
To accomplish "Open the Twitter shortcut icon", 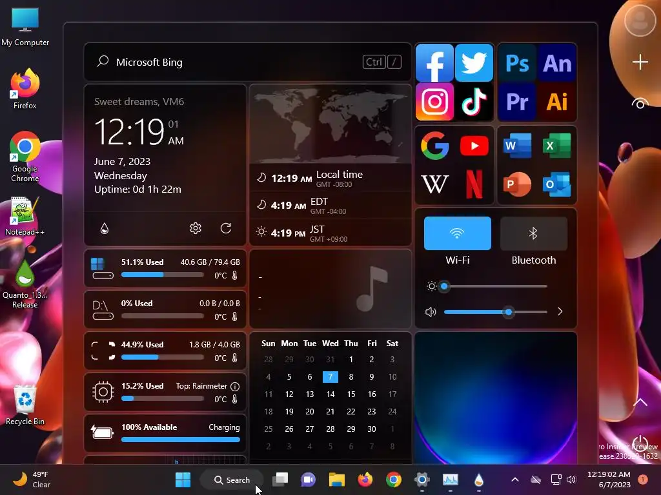I will pyautogui.click(x=474, y=63).
